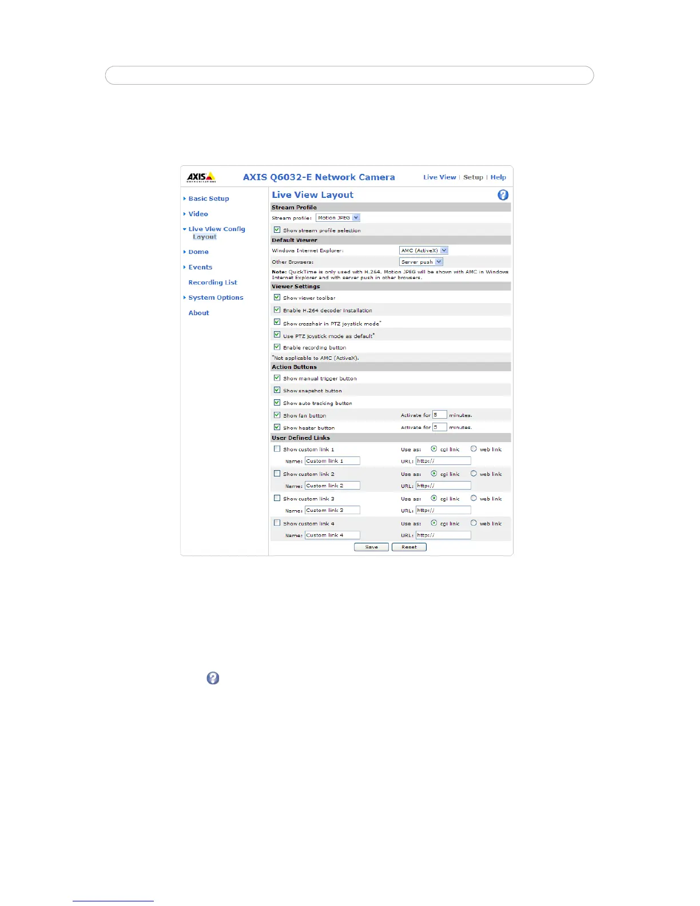Enable Show custom link 1 checkbox
This screenshot has width=700, height=906.
277,449
